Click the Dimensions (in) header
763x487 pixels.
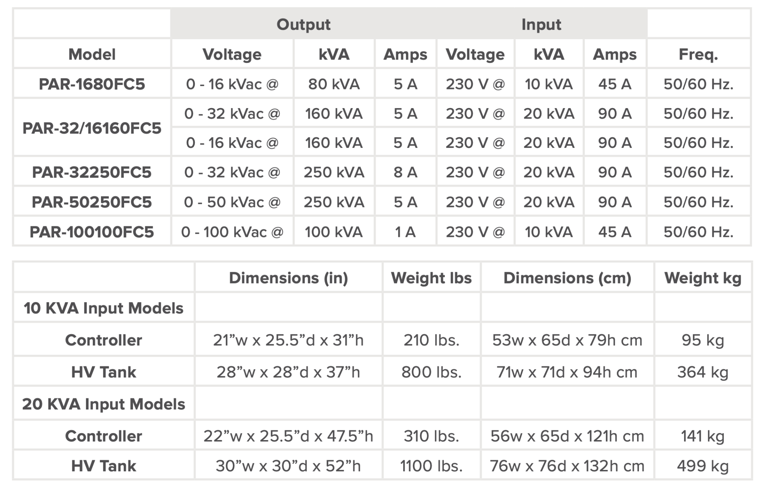point(288,278)
